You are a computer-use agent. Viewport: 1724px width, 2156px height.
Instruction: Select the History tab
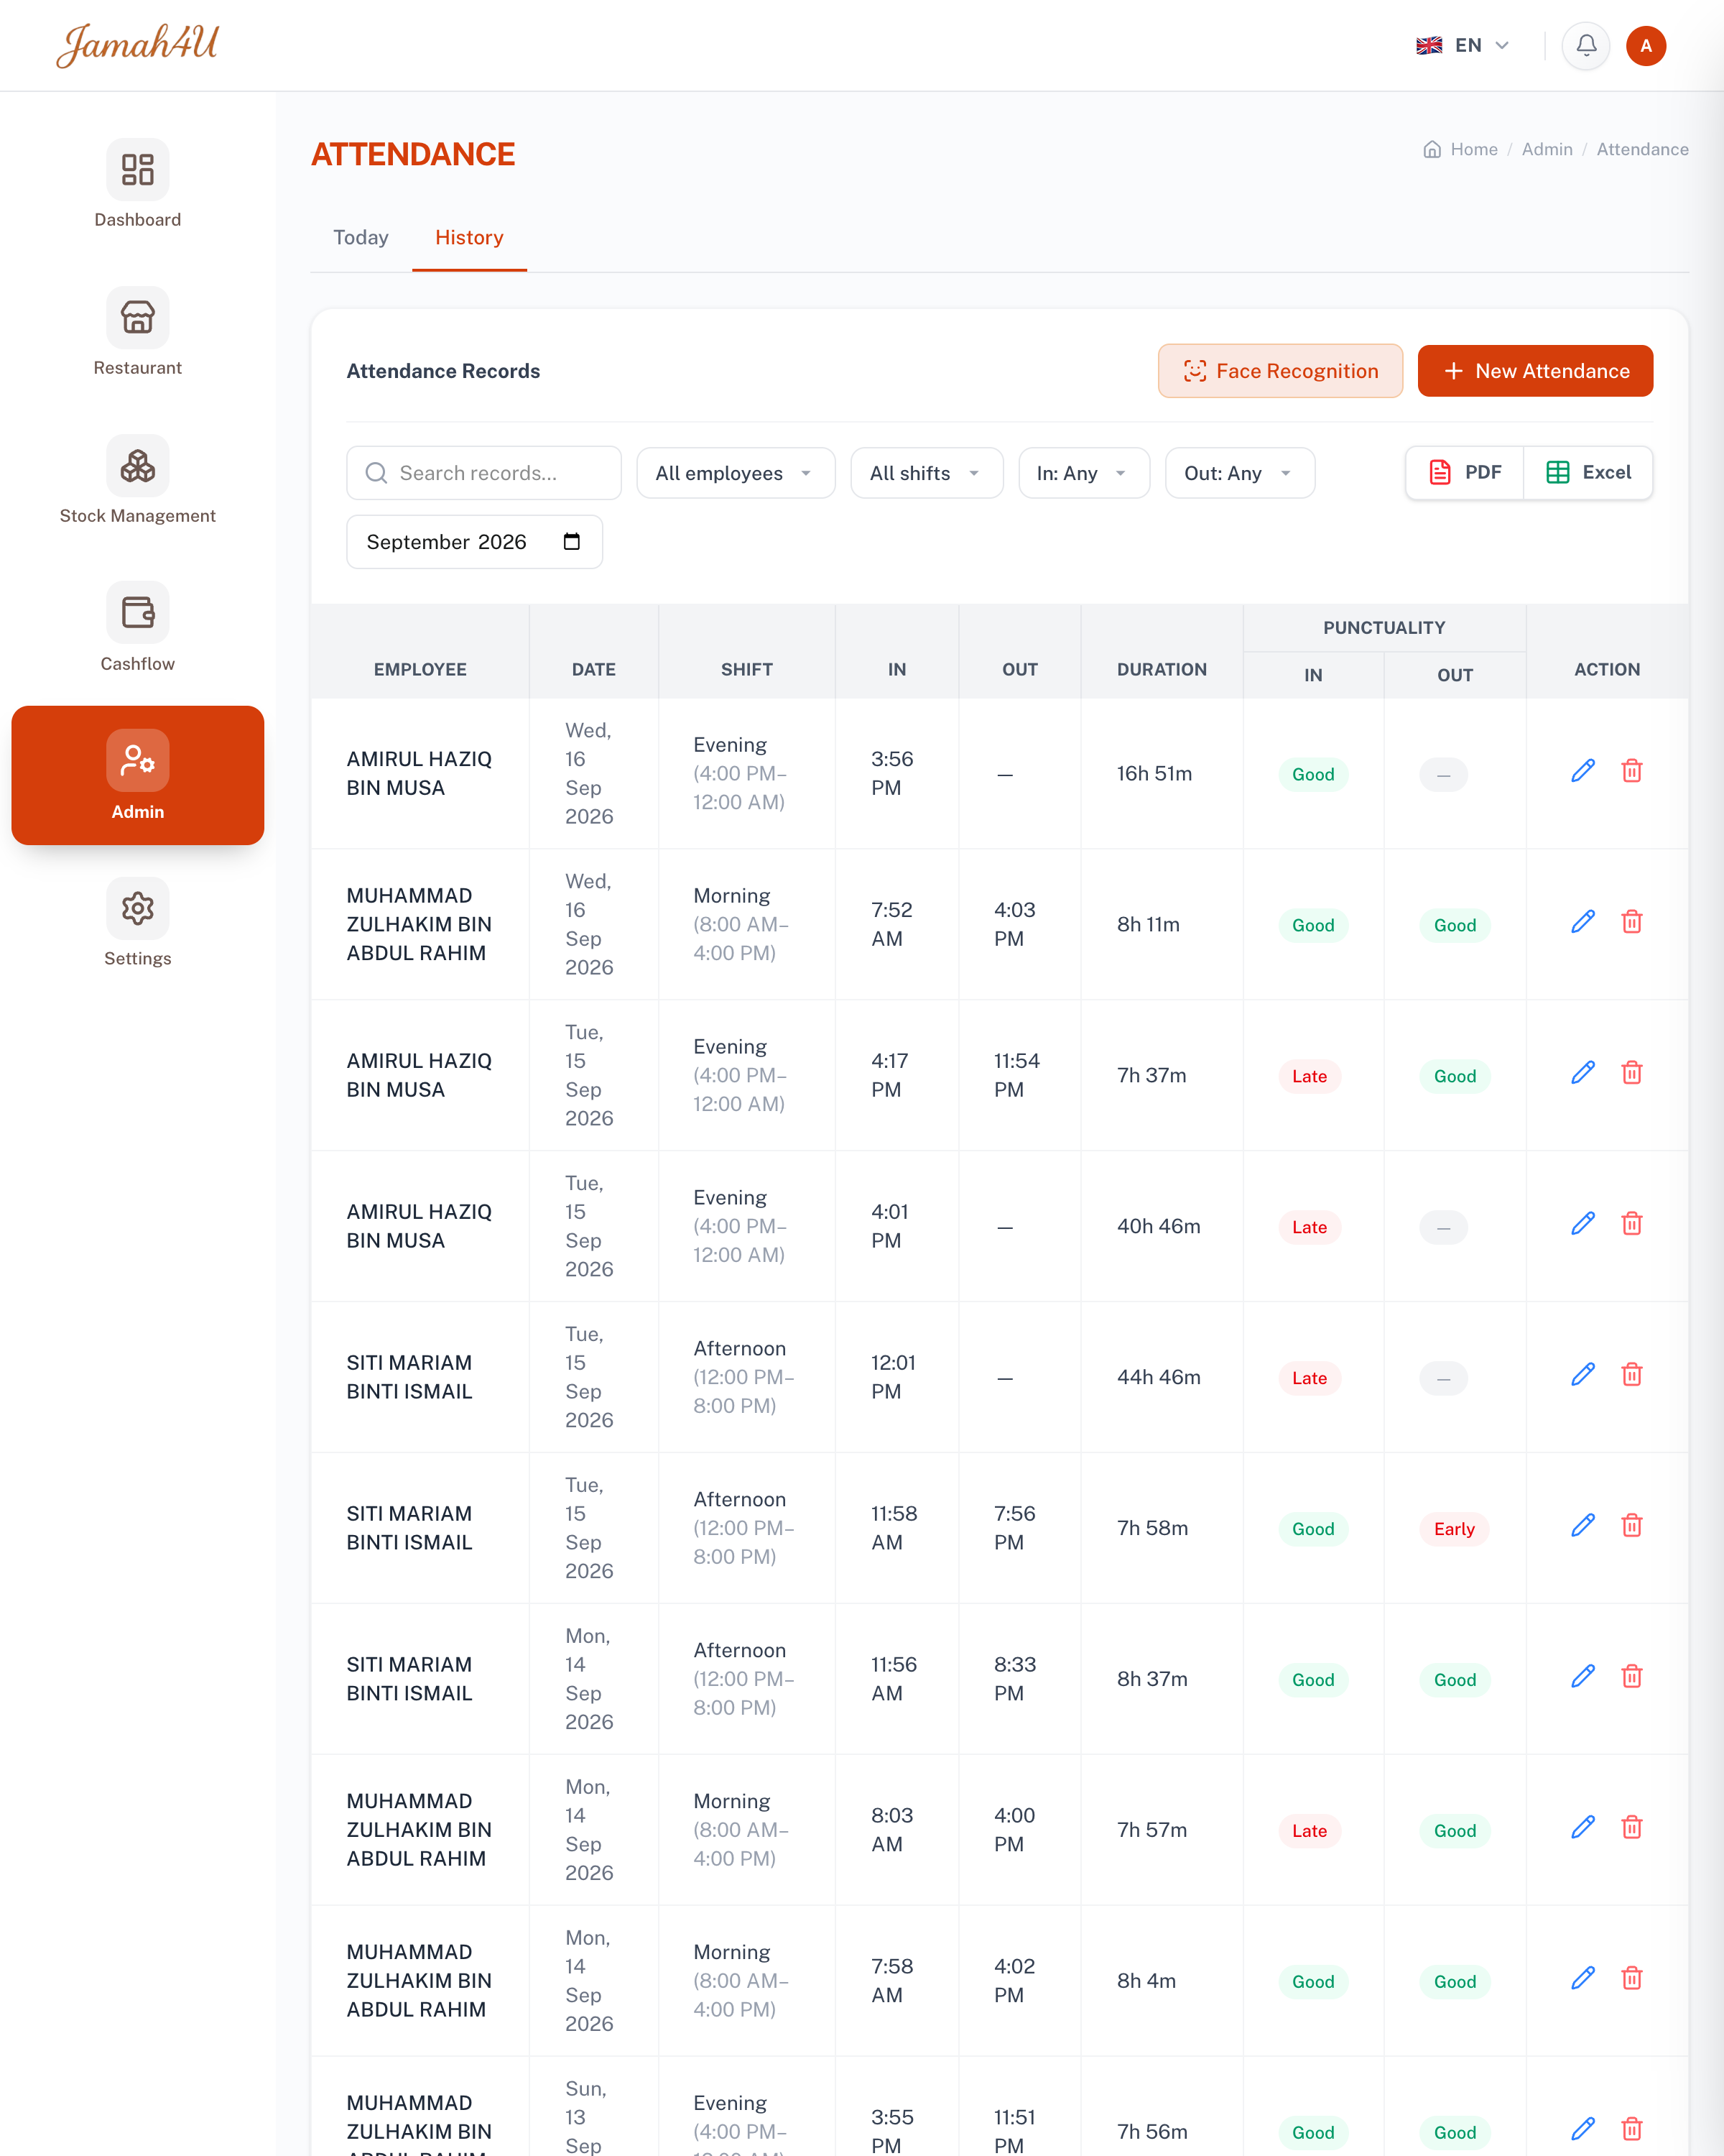pos(469,237)
